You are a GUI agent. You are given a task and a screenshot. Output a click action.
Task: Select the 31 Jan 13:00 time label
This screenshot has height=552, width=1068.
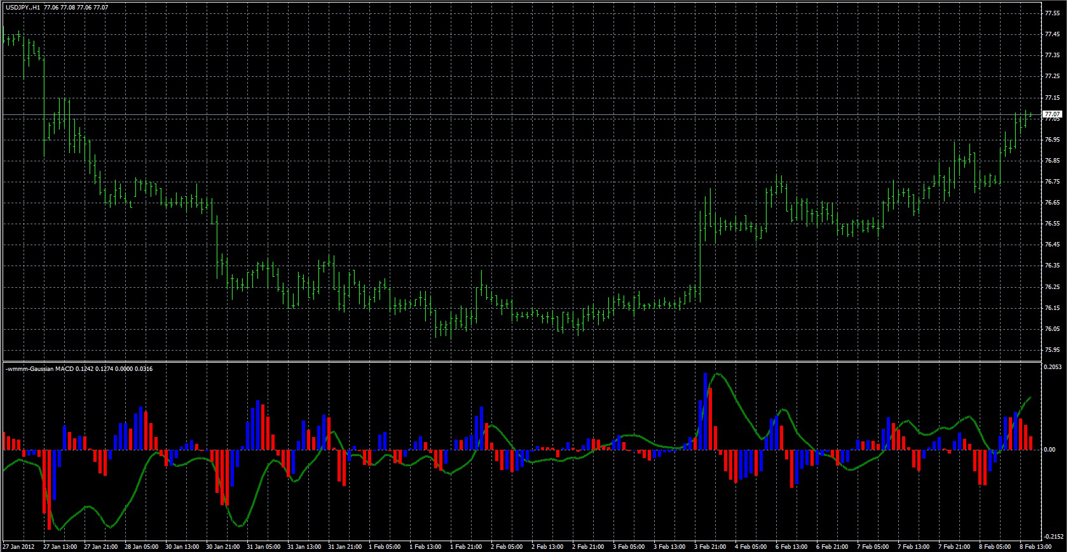point(303,546)
